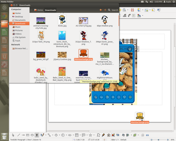Activate the Text tool
This screenshot has height=141, width=176.
pyautogui.click(x=37, y=135)
